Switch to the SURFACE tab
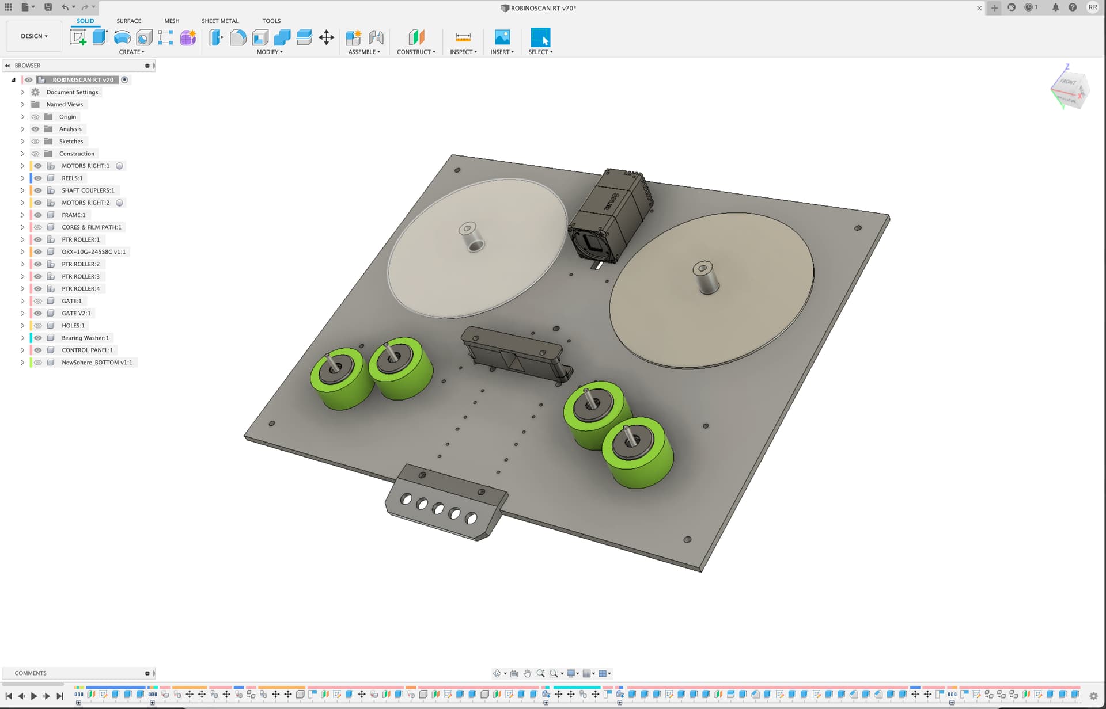 click(x=128, y=21)
